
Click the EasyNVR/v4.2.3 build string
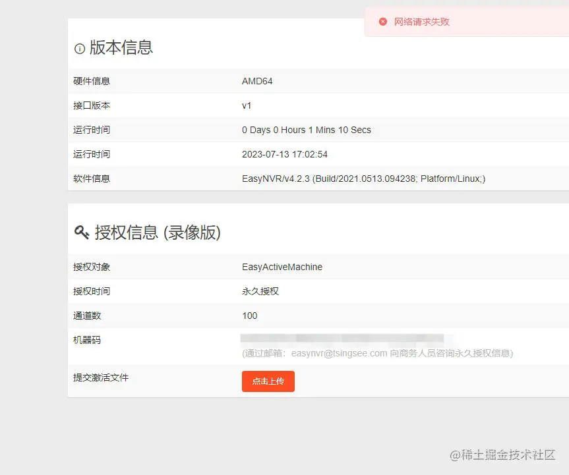point(363,179)
